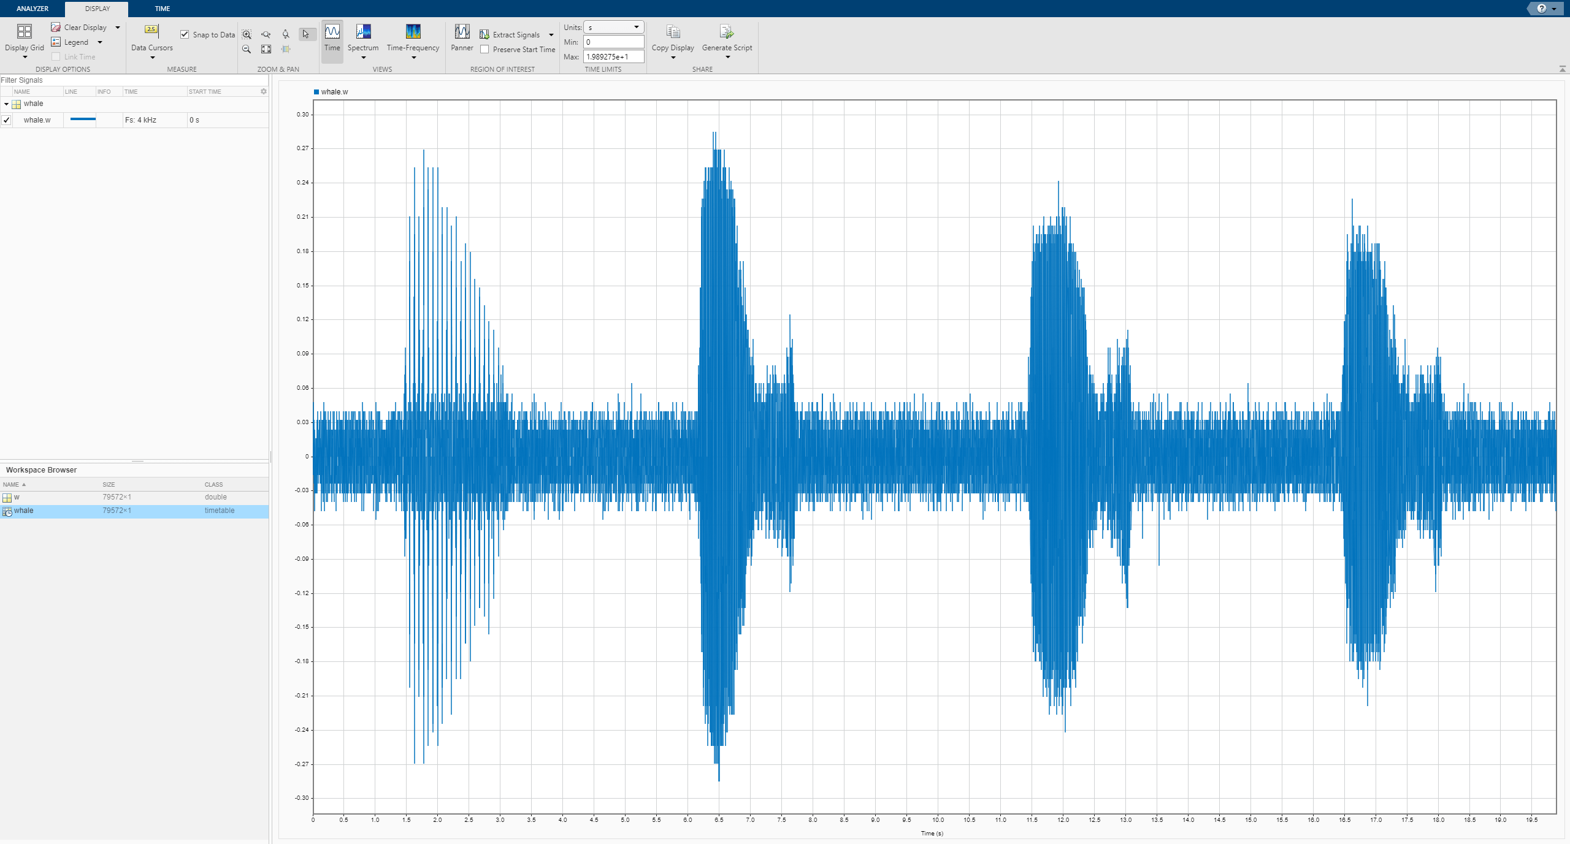Enable the Panner tool
Screen dimensions: 1570x844
coord(462,32)
